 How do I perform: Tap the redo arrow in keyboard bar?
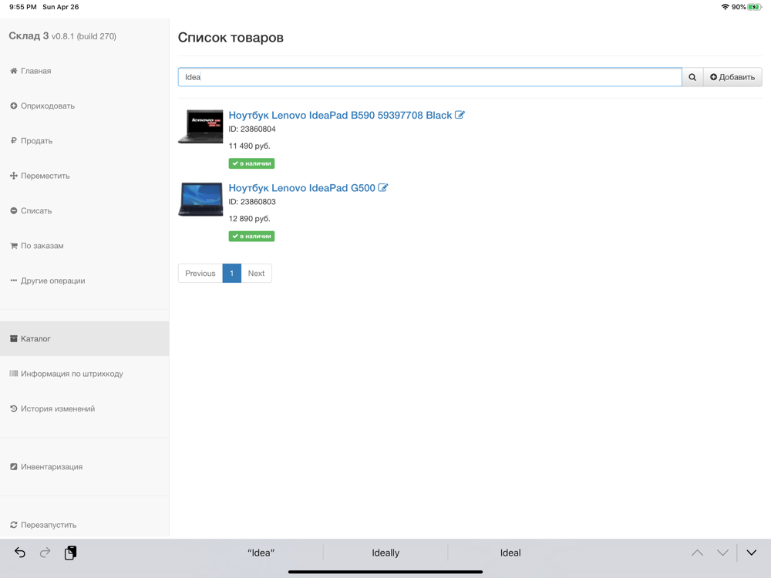(45, 553)
